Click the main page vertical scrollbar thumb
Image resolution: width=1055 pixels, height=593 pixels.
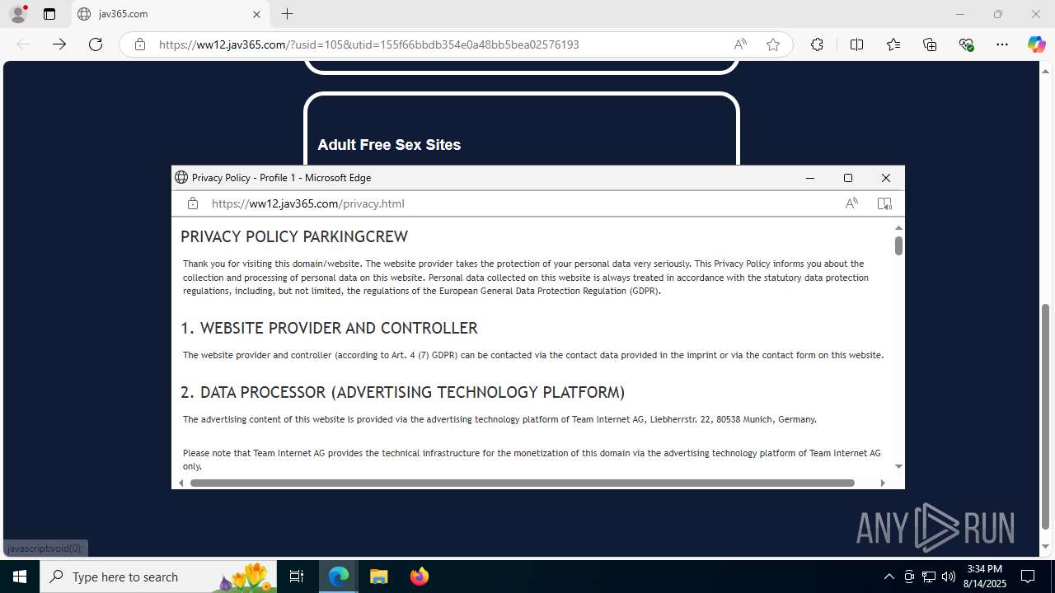[1046, 417]
